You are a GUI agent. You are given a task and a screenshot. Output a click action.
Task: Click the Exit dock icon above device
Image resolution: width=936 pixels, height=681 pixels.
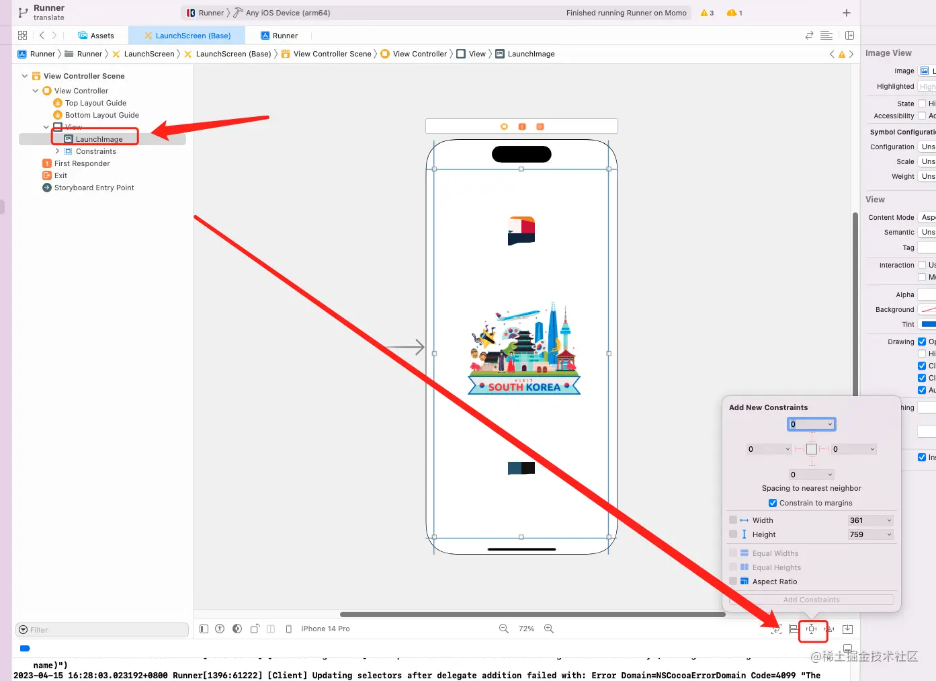(540, 126)
